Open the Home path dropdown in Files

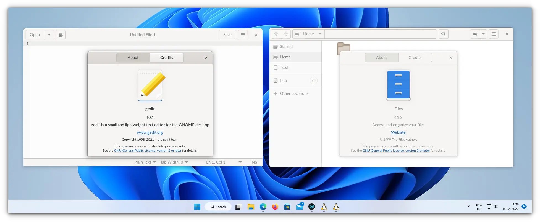[x=308, y=34]
